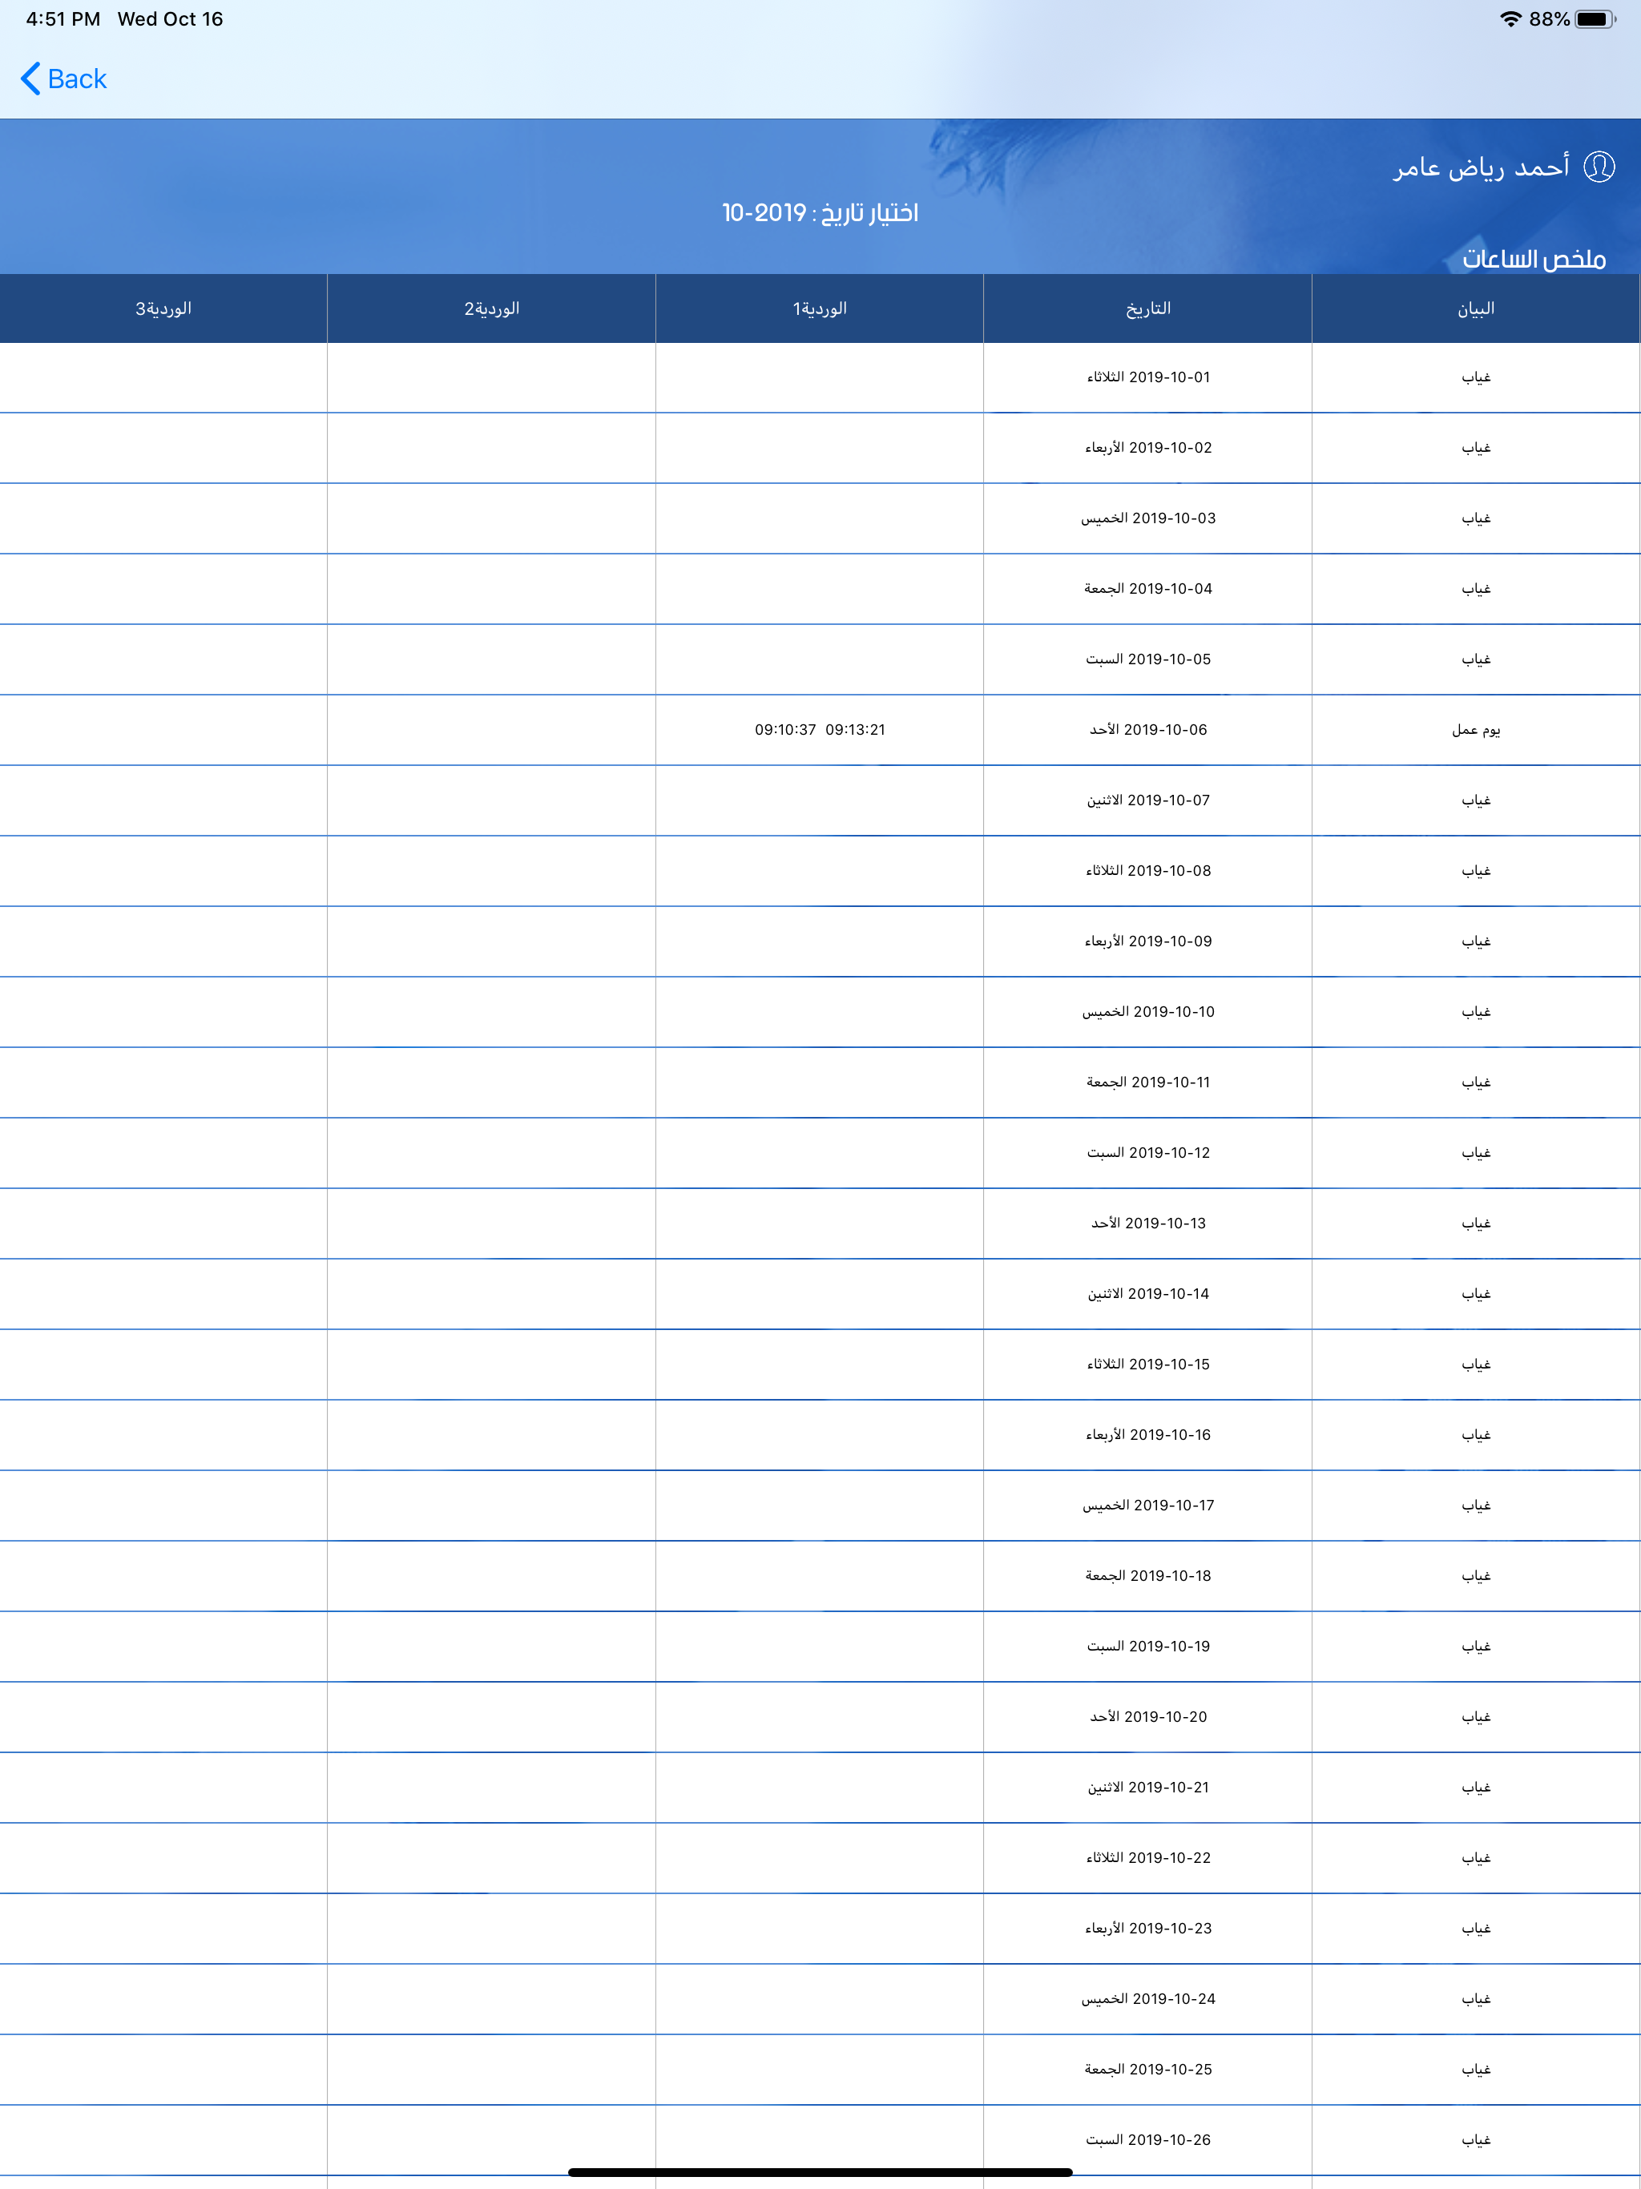Image resolution: width=1641 pixels, height=2189 pixels.
Task: Select the البيان column header
Action: [x=1476, y=308]
